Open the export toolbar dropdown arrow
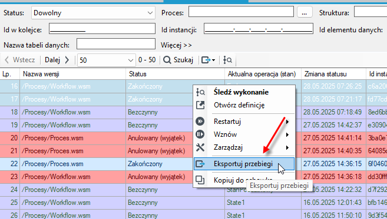The width and height of the screenshot is (387, 219). 213,60
